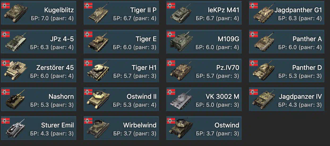This screenshot has height=146, width=330.
Task: Click the M109G artillery vehicle icon
Action: (x=182, y=42)
